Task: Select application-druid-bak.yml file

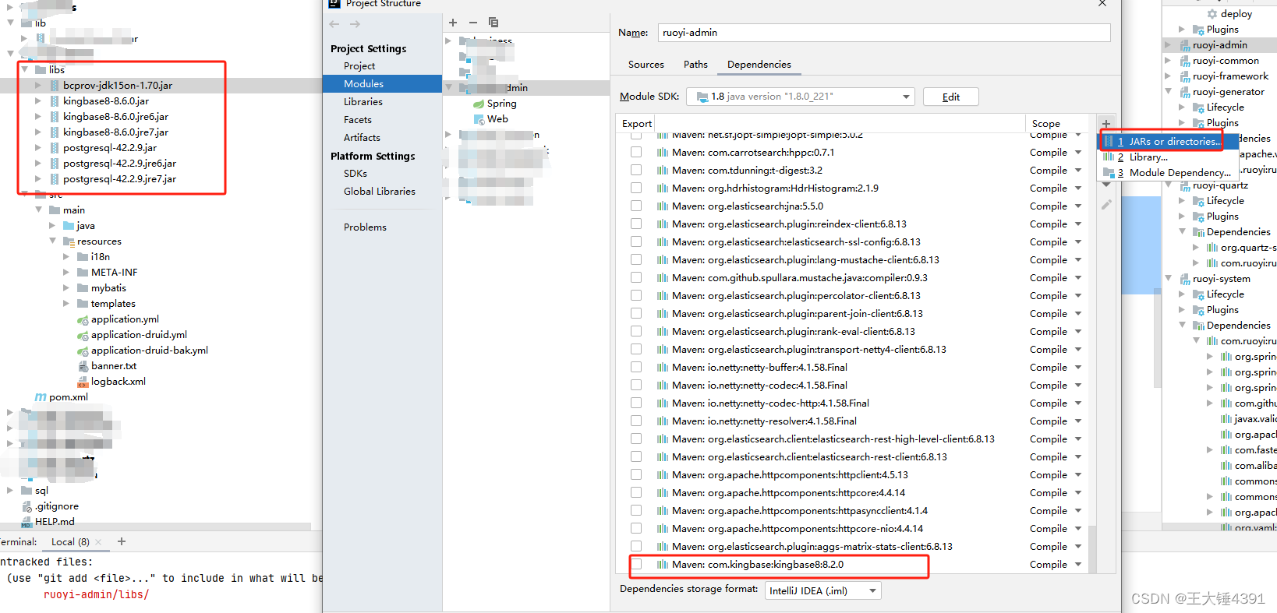Action: (x=149, y=351)
